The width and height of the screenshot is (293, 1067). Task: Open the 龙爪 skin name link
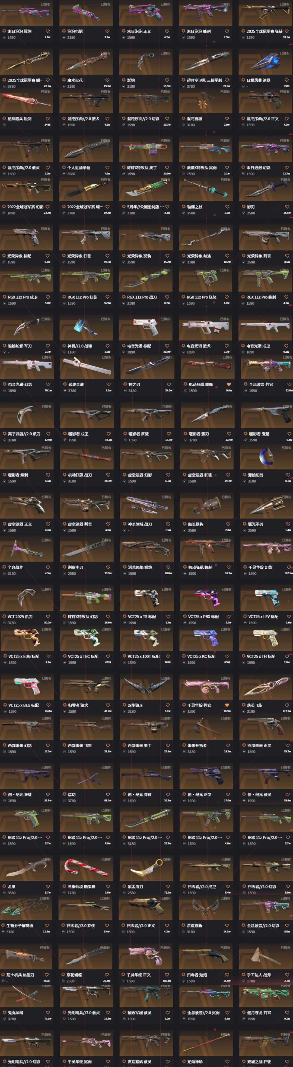(12, 886)
